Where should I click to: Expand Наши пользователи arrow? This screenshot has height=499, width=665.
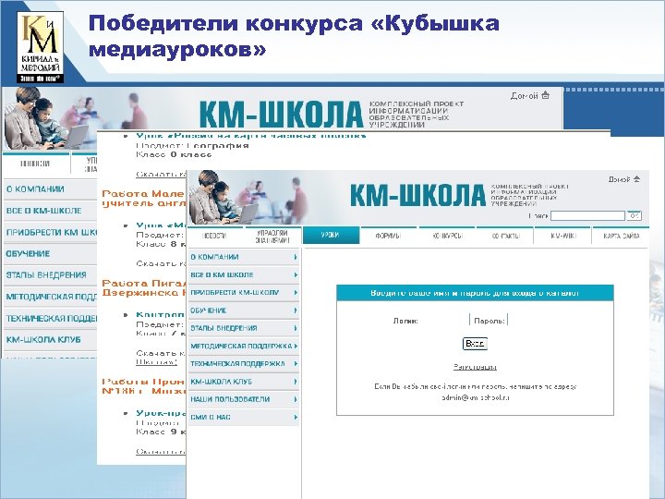coord(296,399)
